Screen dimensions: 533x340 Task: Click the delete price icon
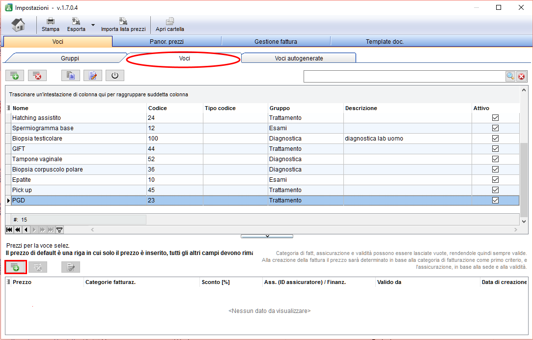(38, 267)
